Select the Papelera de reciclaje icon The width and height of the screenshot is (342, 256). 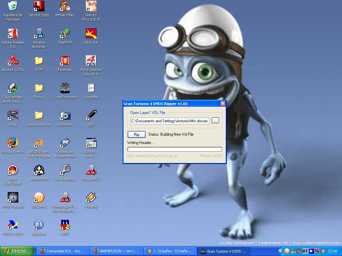click(x=13, y=6)
